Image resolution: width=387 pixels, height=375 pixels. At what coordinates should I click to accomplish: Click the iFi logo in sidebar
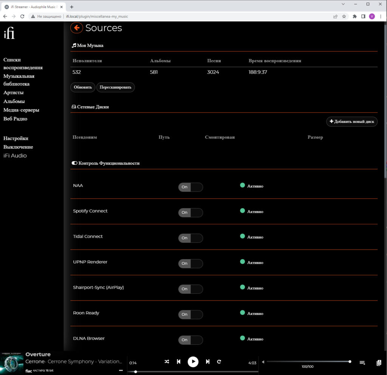pos(9,33)
